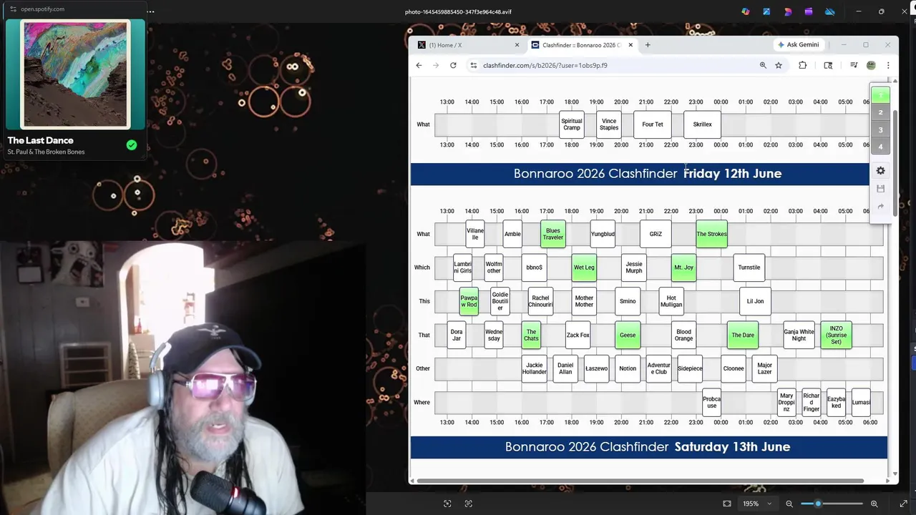Toggle INZO (Sunrise Set) selection
Image resolution: width=916 pixels, height=515 pixels.
pos(837,335)
